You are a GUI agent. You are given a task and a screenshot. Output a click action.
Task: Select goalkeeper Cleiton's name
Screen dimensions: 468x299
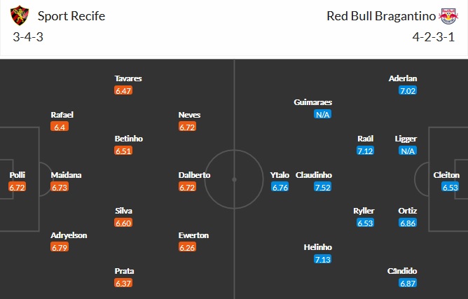[x=446, y=175]
